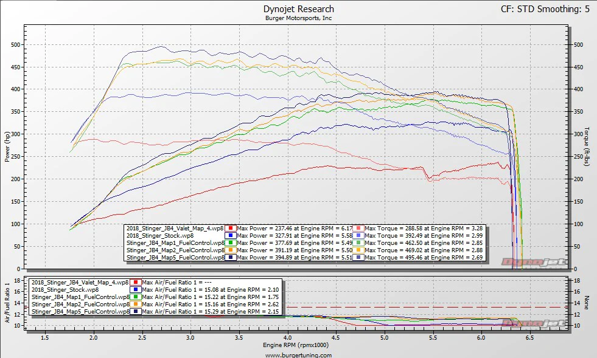This screenshot has height=358, width=597.
Task: Click the 'Air/Fuel Ratio 1' axis label
Action: pyautogui.click(x=7, y=303)
